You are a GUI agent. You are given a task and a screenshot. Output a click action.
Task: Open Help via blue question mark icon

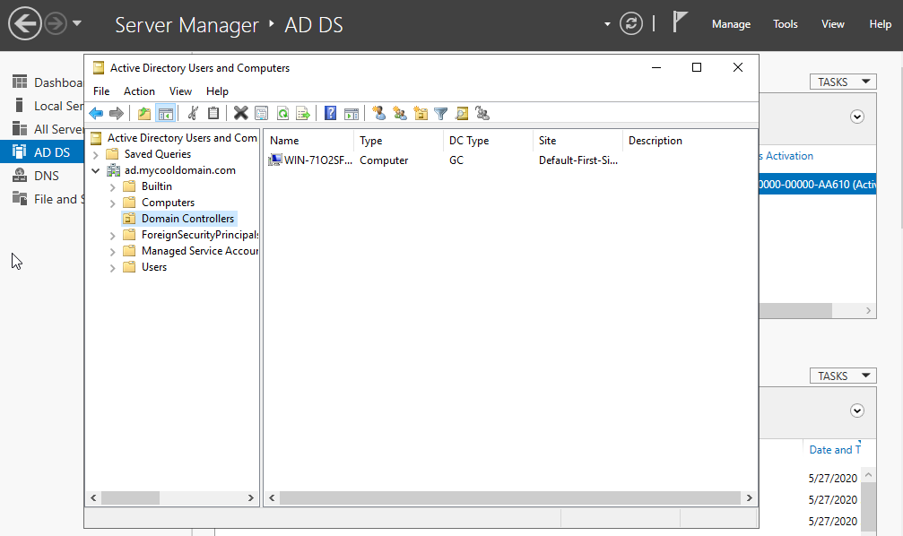click(330, 113)
